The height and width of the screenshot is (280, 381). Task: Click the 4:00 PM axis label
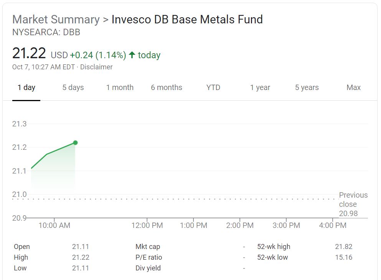coord(333,225)
